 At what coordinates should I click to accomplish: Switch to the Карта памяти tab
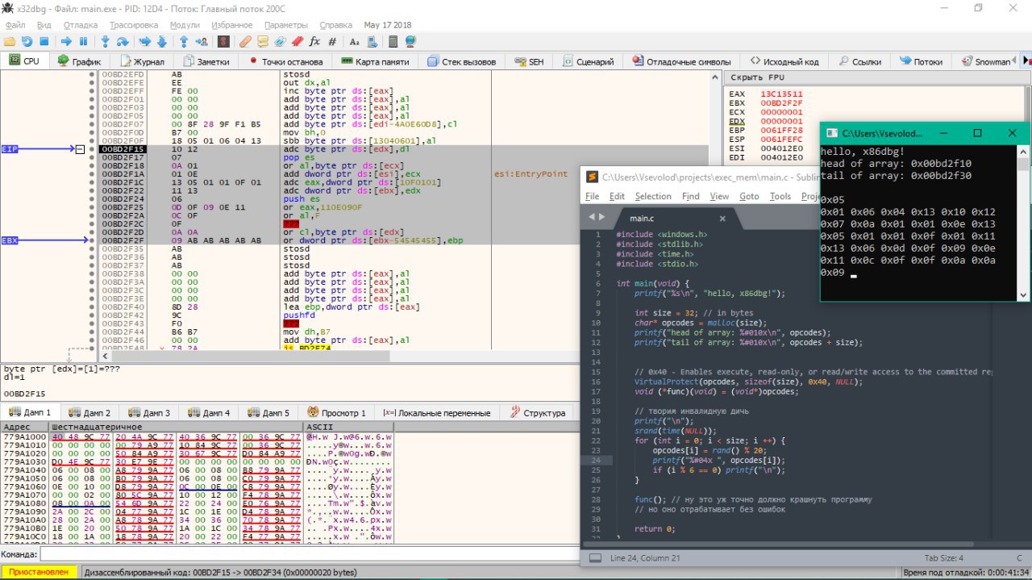(x=375, y=61)
